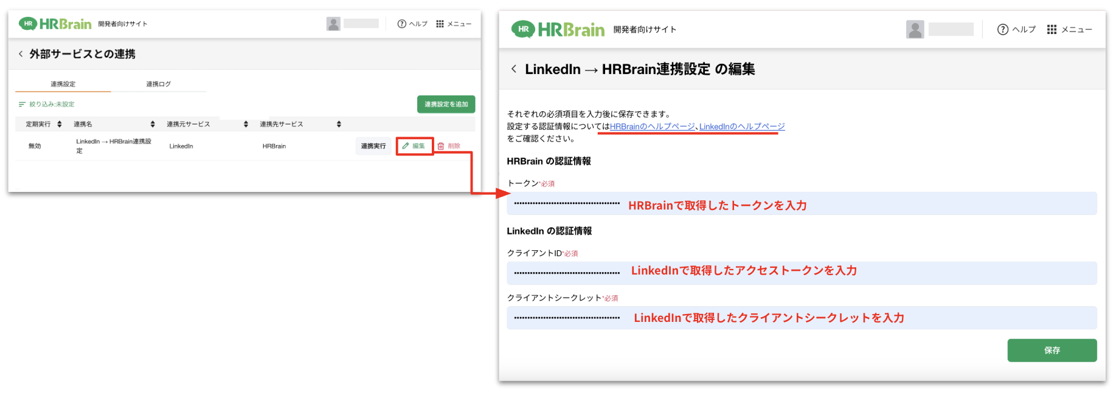Click the クライアントシークレット input field

tap(801, 318)
